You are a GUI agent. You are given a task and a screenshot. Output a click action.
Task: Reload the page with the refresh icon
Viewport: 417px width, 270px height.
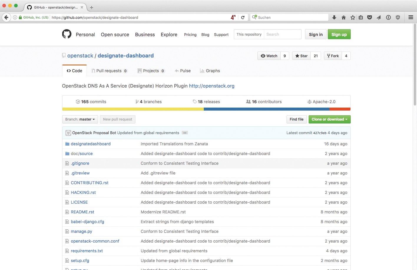point(243,17)
